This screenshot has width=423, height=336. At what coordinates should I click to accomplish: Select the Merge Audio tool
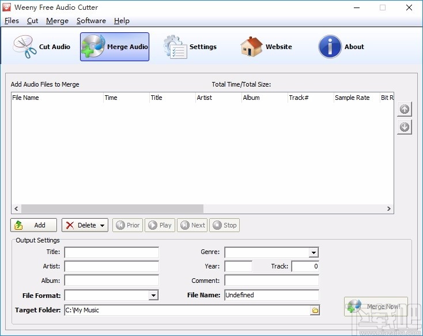pos(115,47)
